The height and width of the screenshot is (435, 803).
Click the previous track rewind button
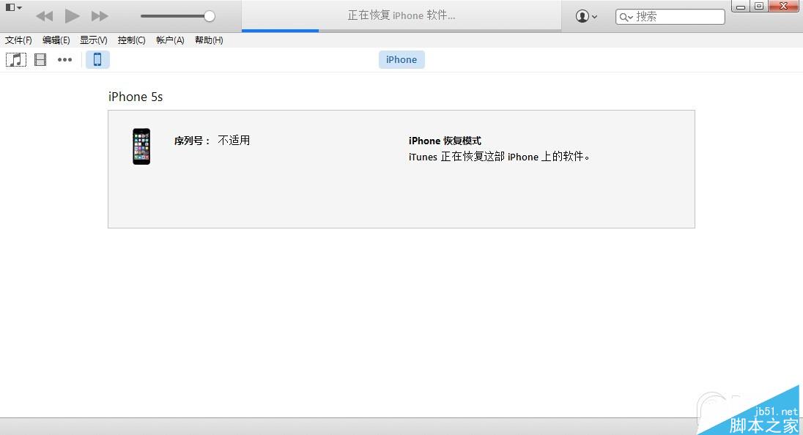(x=45, y=16)
